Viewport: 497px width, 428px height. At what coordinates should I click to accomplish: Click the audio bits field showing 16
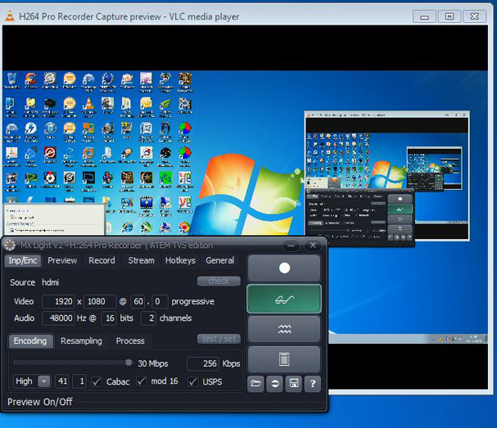(109, 318)
